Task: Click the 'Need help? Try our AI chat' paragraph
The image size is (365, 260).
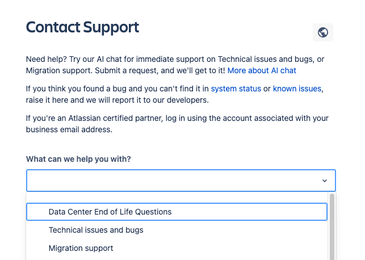Action: 114,59
